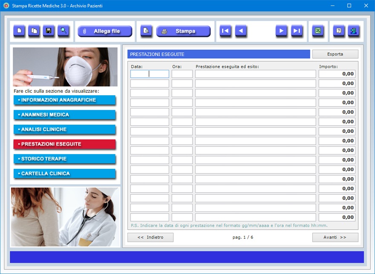375x274 pixels.
Task: Click the last-row Importo field
Action: point(337,217)
